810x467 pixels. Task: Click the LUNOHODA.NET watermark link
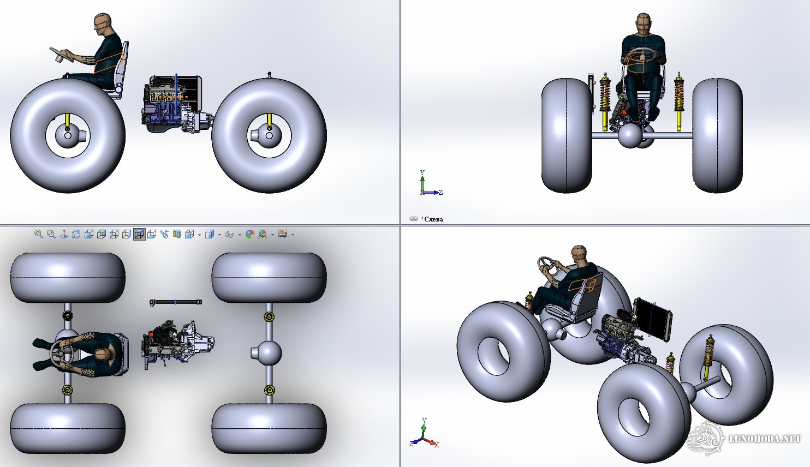click(764, 439)
